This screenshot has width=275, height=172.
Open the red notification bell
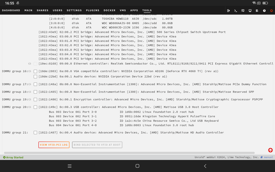coord(271,10)
